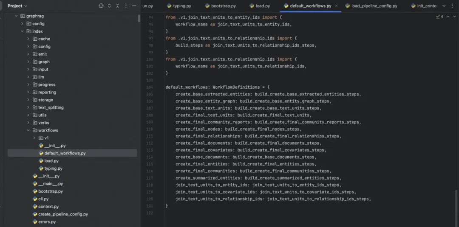
Task: Click the Project panel vertical scrollbar
Action: click(139, 19)
